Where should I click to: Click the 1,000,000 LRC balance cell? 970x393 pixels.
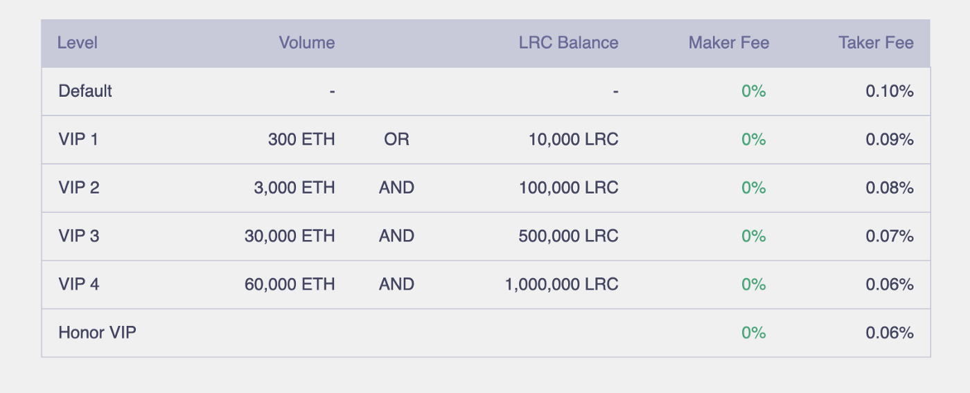point(561,285)
